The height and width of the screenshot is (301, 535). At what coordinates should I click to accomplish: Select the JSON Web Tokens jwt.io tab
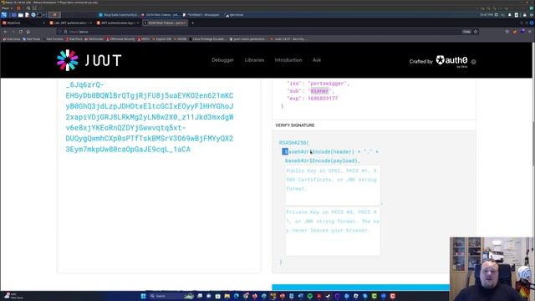[x=166, y=23]
